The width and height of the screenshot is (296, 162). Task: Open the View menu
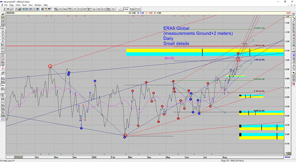31,5
